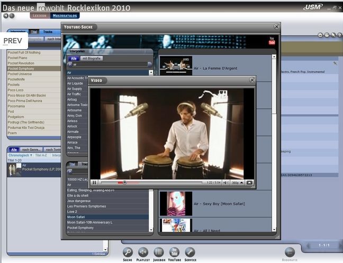Click the 'air' search input field
Screen dimensions: 343x263
coord(110,64)
